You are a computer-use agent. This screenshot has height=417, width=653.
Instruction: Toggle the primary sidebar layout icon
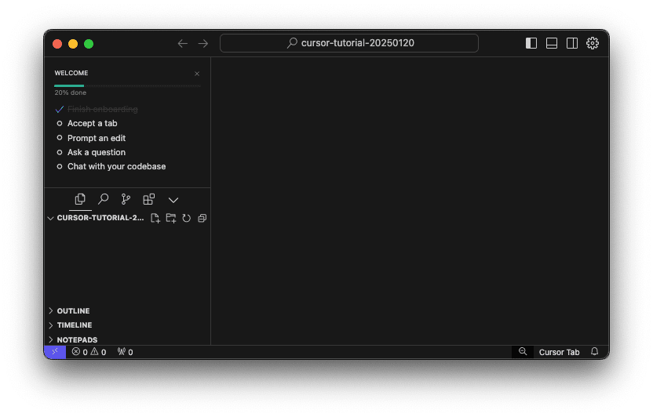[531, 43]
